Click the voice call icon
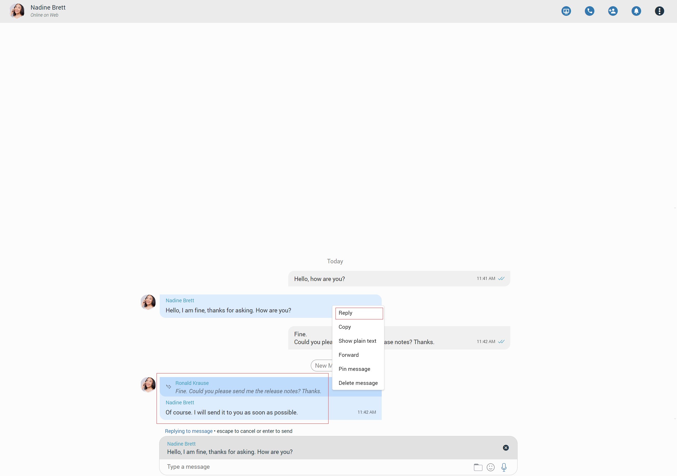This screenshot has width=677, height=476. [589, 11]
